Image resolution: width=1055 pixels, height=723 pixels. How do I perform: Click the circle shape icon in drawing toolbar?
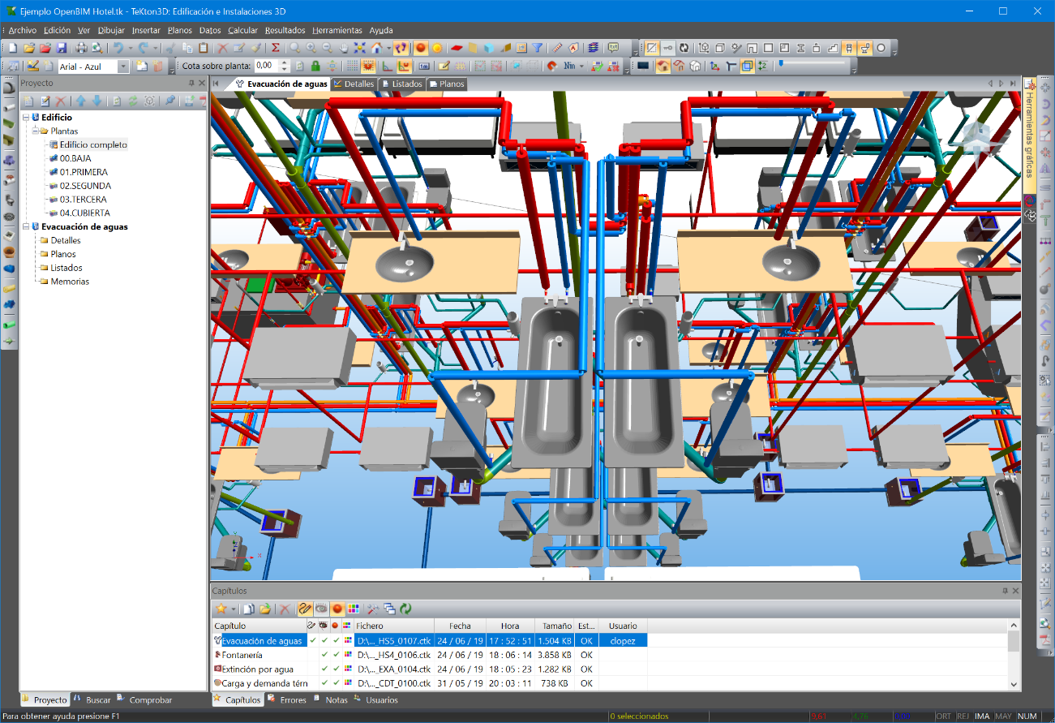(x=881, y=48)
